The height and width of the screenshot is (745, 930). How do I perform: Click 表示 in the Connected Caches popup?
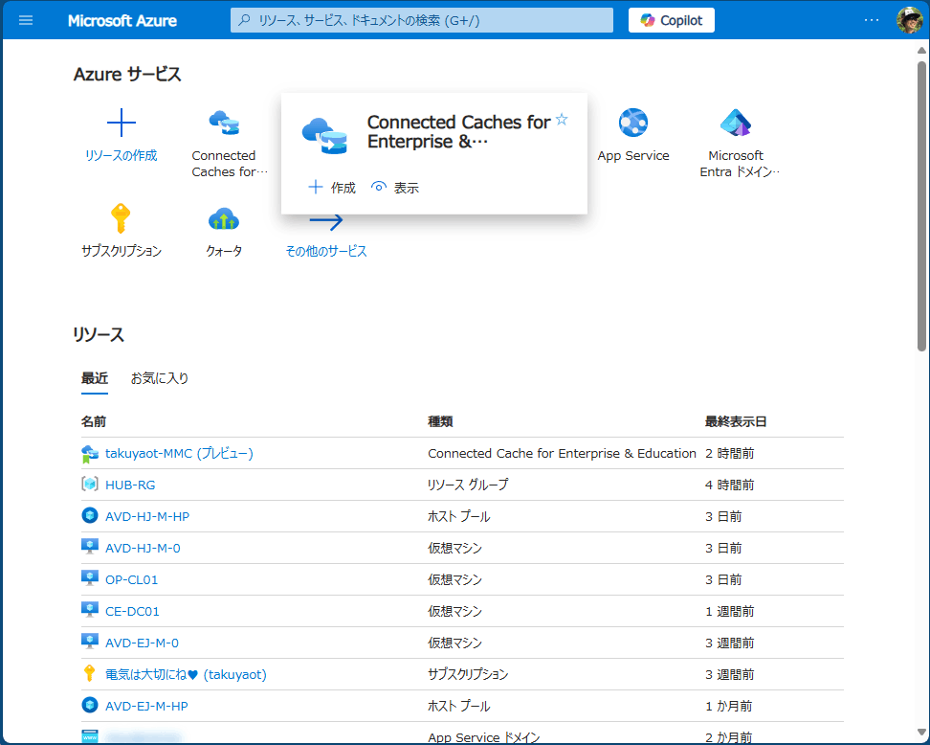(x=395, y=188)
